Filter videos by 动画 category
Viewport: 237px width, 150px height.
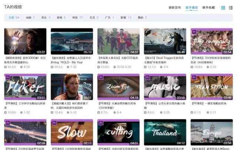(x=30, y=17)
